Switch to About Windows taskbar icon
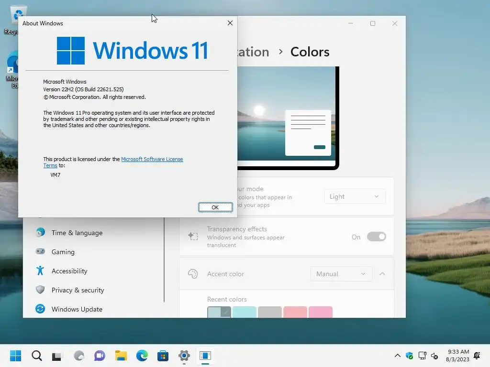 coord(205,356)
